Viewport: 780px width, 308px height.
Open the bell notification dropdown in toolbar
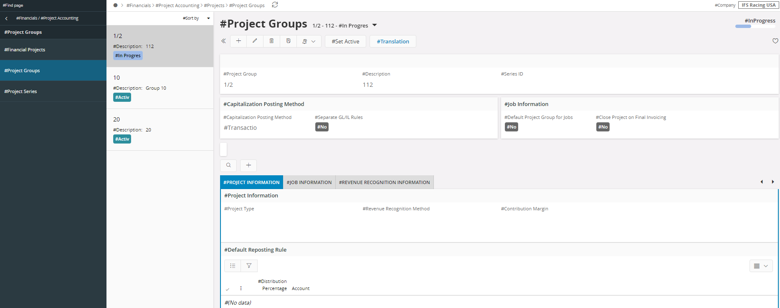click(x=309, y=41)
